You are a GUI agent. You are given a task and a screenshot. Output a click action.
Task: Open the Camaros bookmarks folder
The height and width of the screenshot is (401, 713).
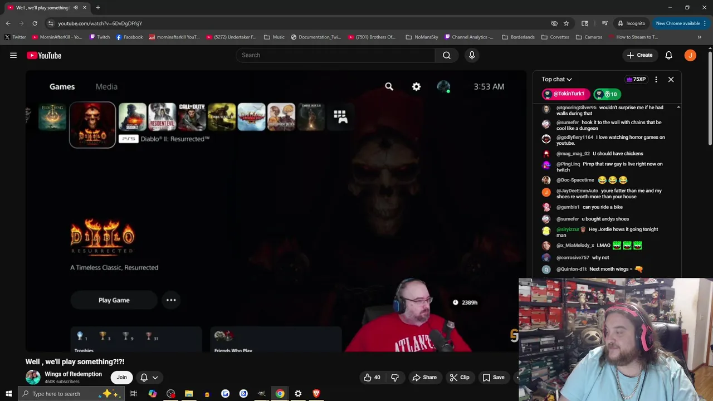point(589,37)
